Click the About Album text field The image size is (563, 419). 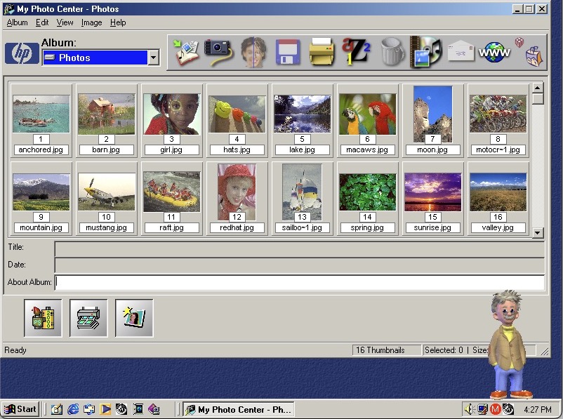click(x=299, y=282)
